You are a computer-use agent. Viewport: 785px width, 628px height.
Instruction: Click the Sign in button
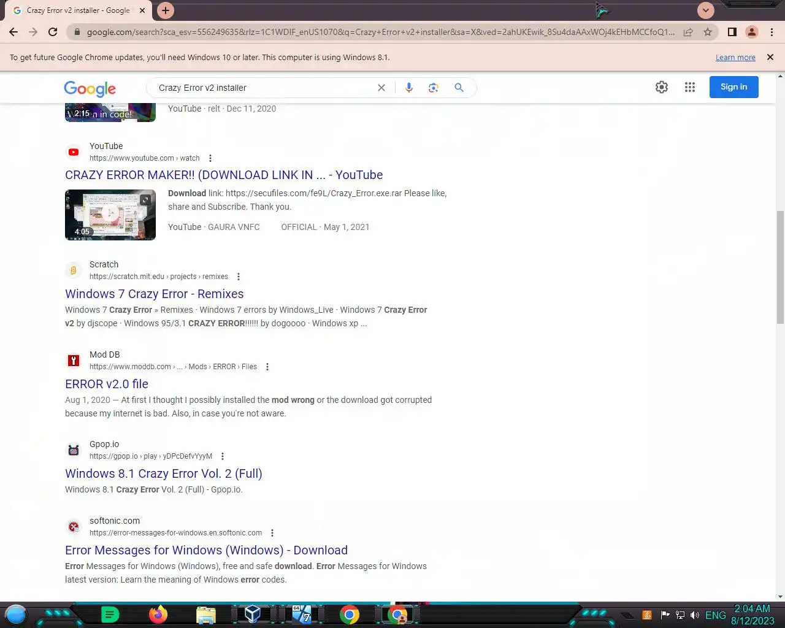[x=734, y=87]
